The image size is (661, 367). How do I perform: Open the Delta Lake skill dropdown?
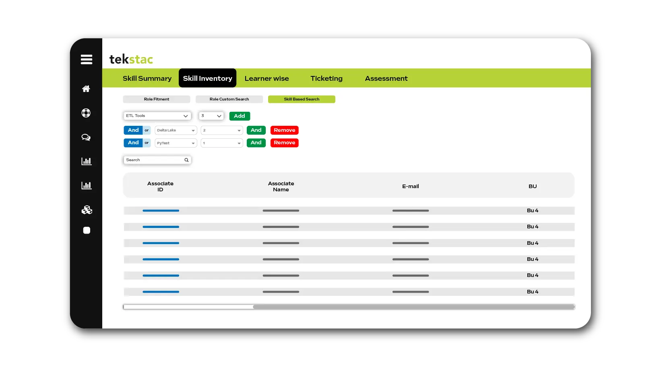176,130
